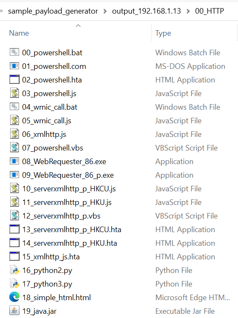Select file name 16_python2.py
238x318 pixels.
pyautogui.click(x=47, y=270)
